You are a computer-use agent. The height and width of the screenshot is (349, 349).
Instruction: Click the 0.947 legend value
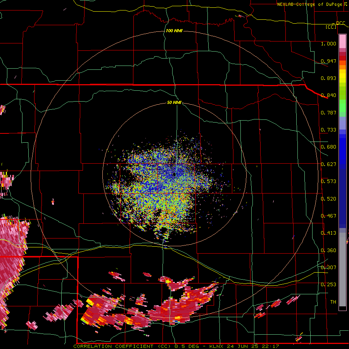pos(328,61)
